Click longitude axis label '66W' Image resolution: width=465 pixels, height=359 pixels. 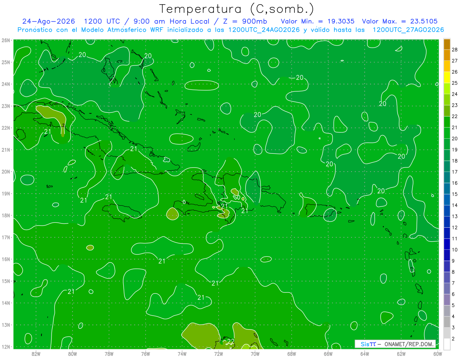pyautogui.click(x=328, y=353)
